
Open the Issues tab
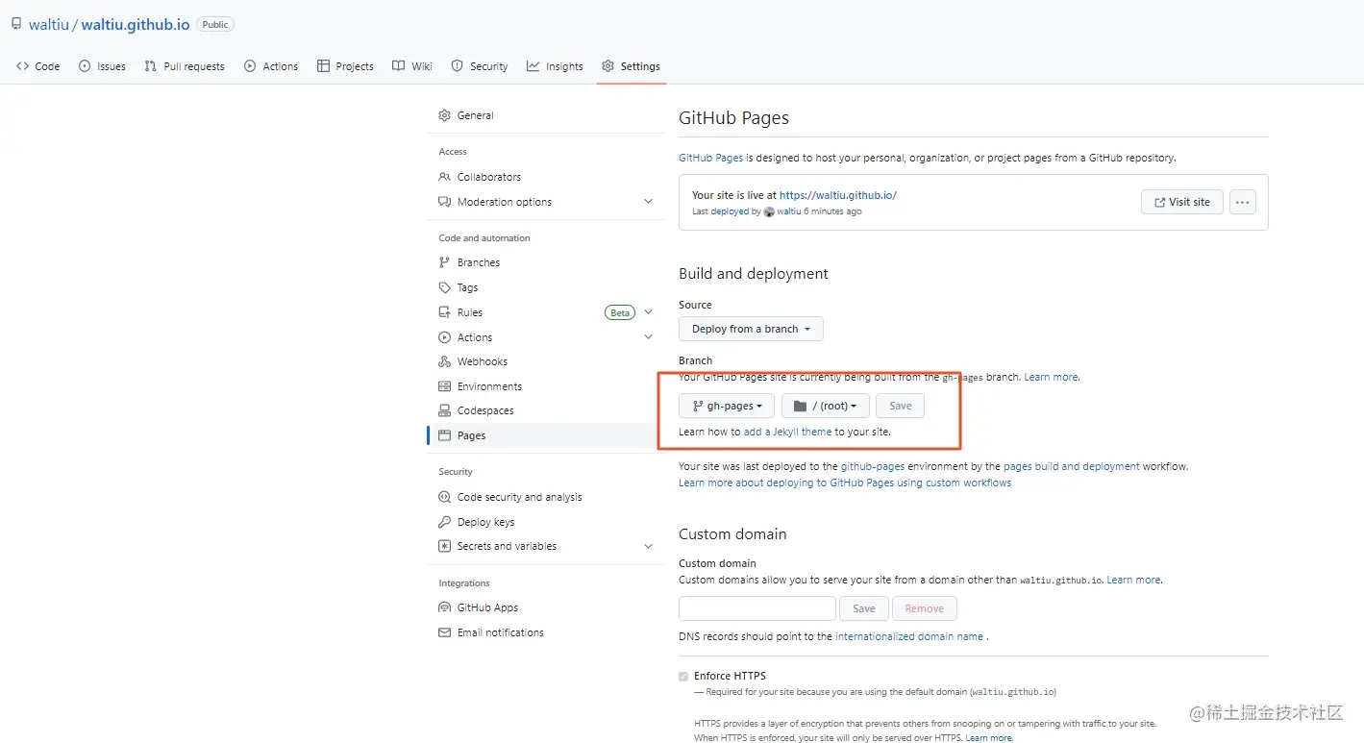coord(102,66)
